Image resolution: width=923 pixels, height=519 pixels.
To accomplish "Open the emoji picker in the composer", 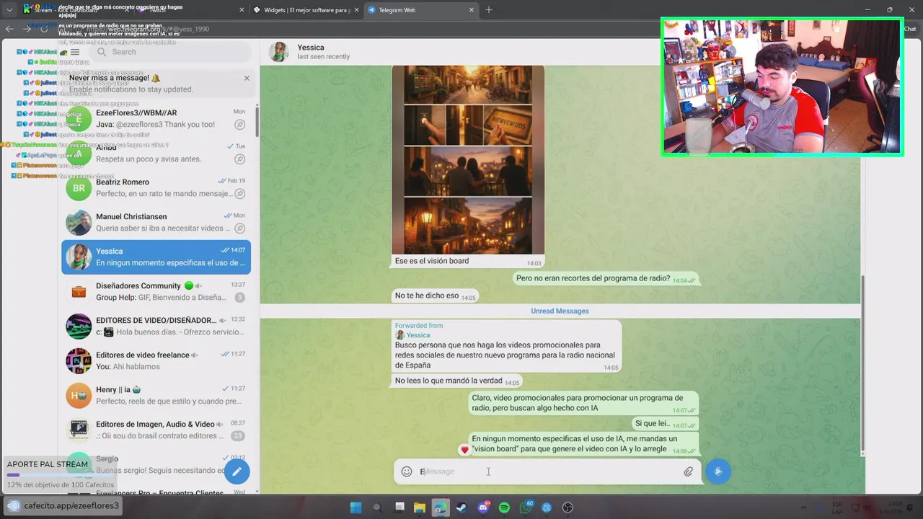I will pyautogui.click(x=407, y=471).
